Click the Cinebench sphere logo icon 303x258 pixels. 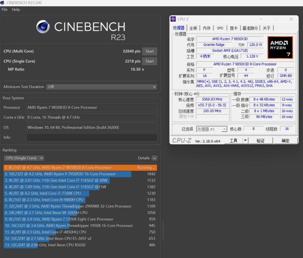click(x=43, y=27)
